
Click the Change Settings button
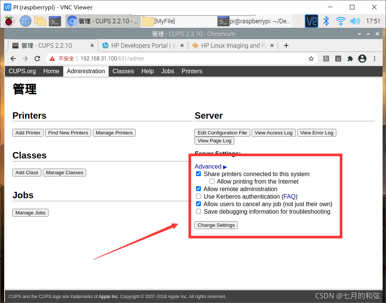click(216, 225)
